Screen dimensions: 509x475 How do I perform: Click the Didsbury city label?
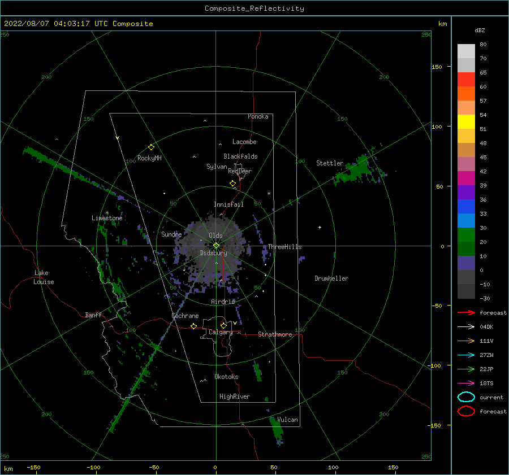[214, 253]
